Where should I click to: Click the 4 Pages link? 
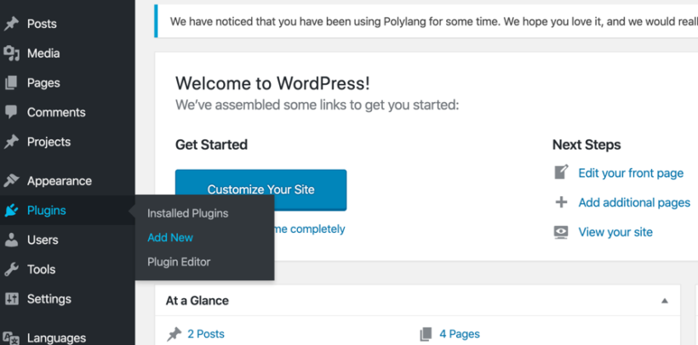[460, 334]
